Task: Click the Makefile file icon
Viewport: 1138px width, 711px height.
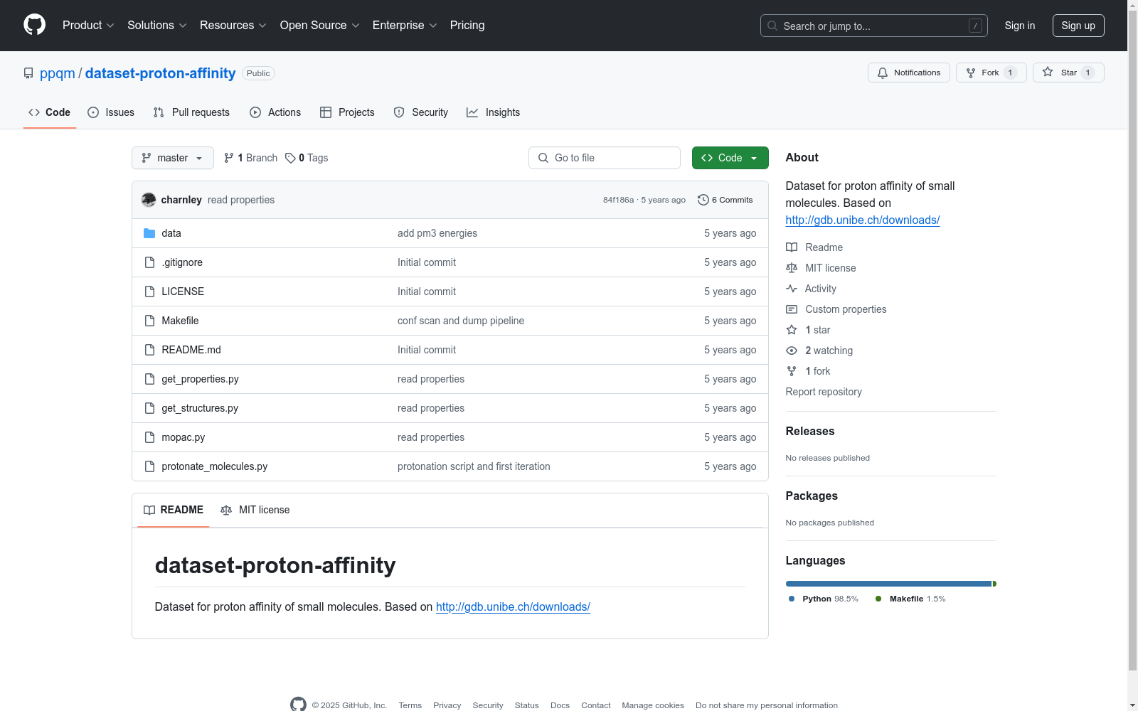Action: pyautogui.click(x=149, y=321)
